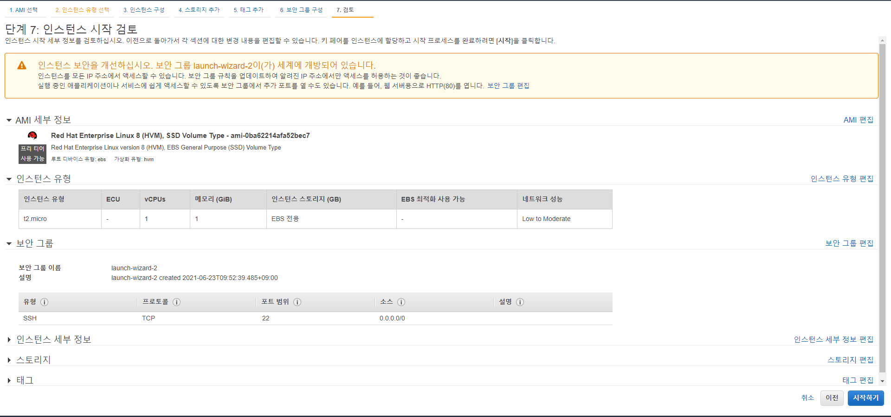Viewport: 891px width, 417px height.
Task: Click the info icon next to 소스
Action: [x=401, y=302]
